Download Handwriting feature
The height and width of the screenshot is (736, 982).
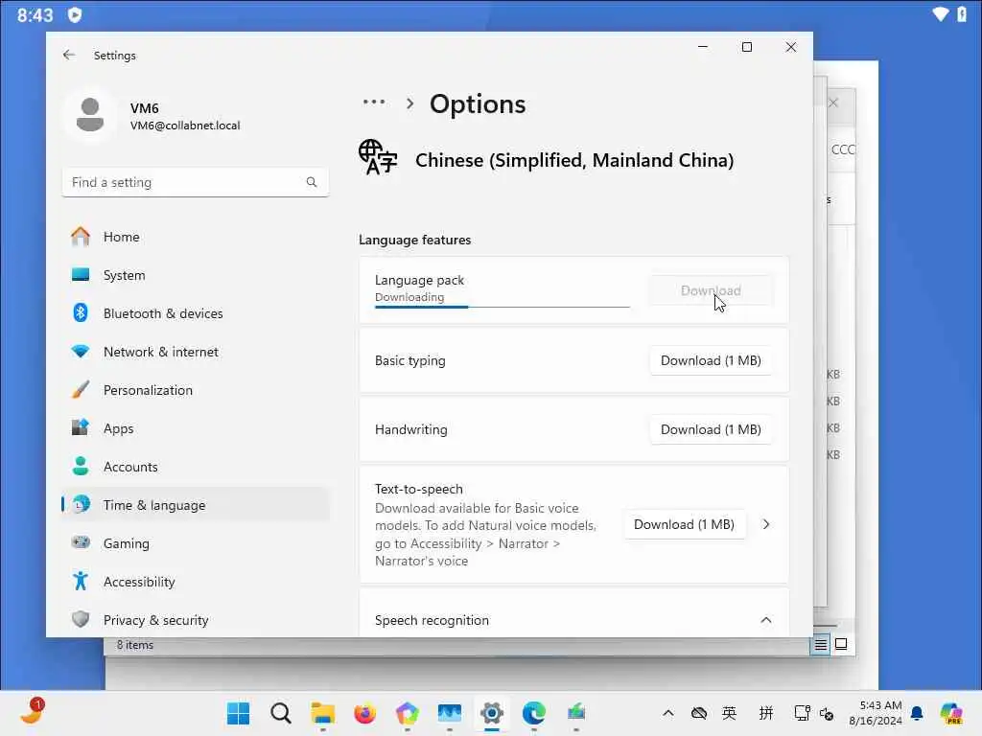pyautogui.click(x=711, y=429)
